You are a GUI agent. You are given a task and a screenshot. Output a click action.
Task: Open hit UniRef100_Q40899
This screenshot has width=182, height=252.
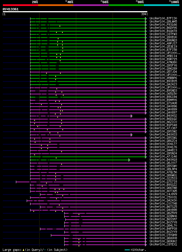click(x=163, y=109)
